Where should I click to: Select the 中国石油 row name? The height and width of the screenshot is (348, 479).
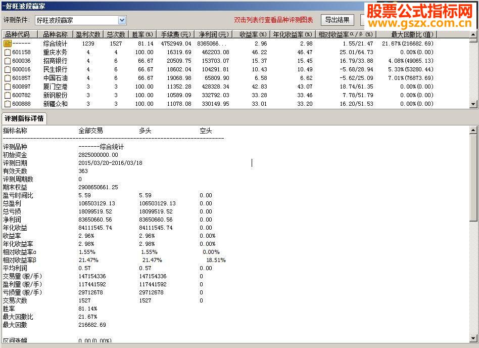click(55, 78)
